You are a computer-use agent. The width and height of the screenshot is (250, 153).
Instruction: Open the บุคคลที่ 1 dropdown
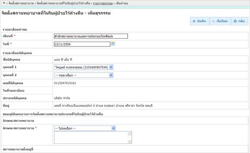(x=84, y=67)
